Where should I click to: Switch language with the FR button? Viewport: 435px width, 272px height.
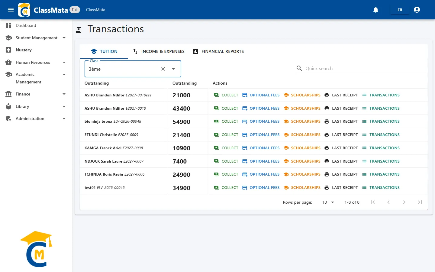[x=400, y=10]
